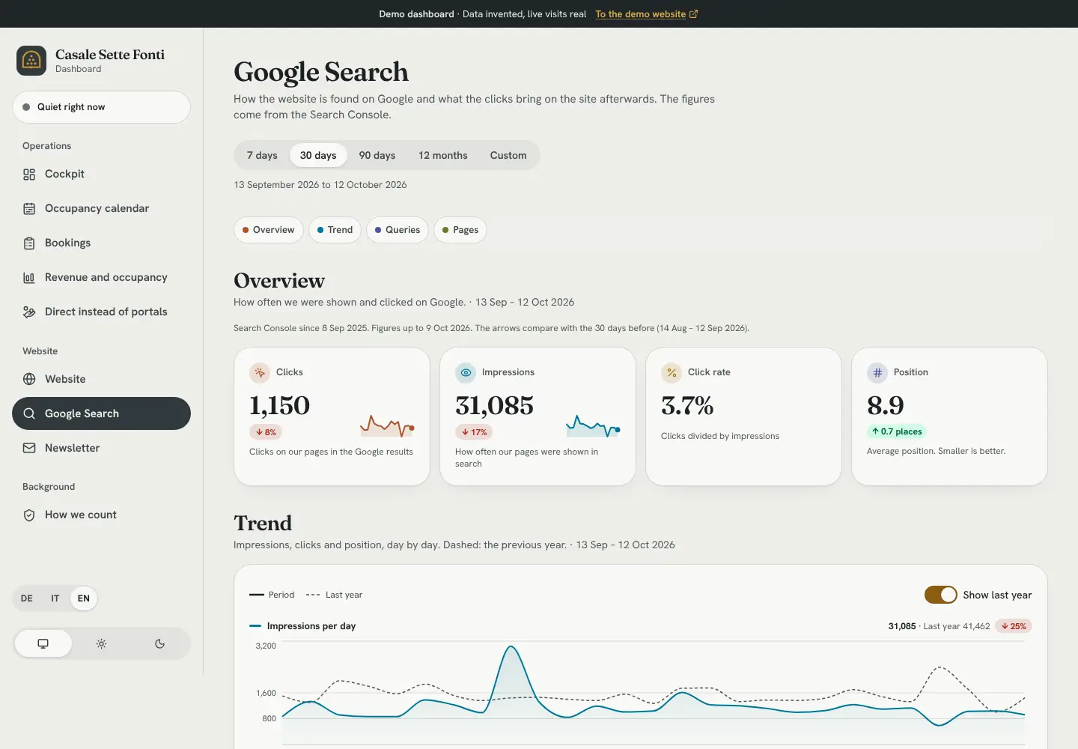Jump to the Queries section chip

[398, 230]
